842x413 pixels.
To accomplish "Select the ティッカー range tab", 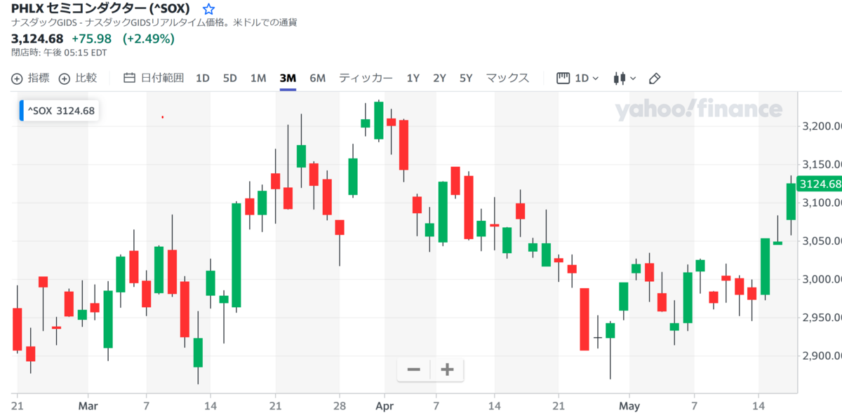I will [366, 78].
